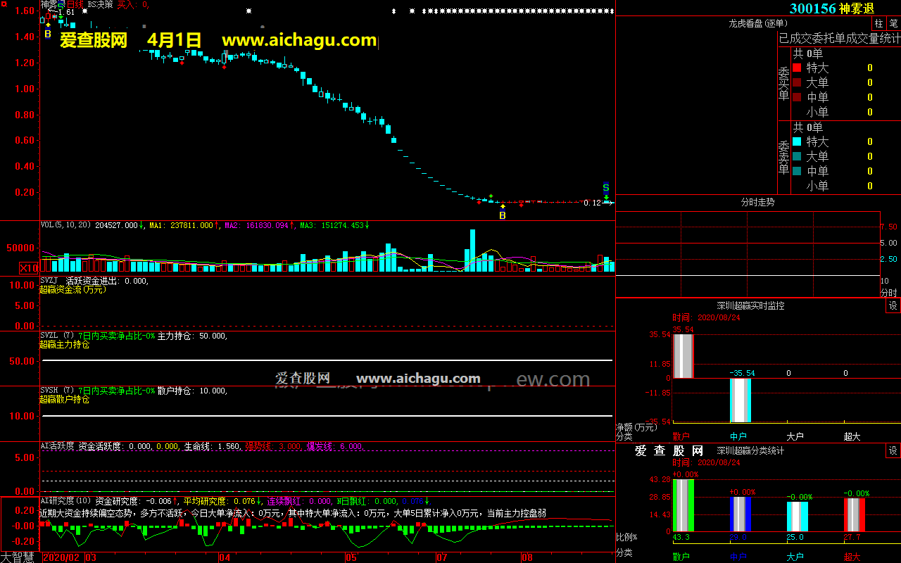This screenshot has height=563, width=901.
Task: Click the X10 volume multiplier box
Action: [29, 268]
